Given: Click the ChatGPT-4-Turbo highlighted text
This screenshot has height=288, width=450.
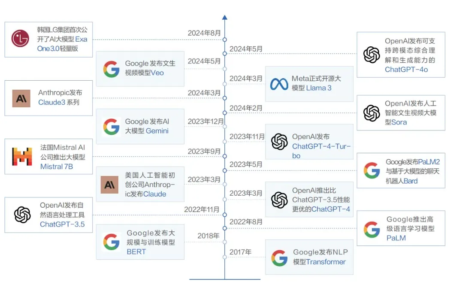Looking at the screenshot, I should [321, 146].
